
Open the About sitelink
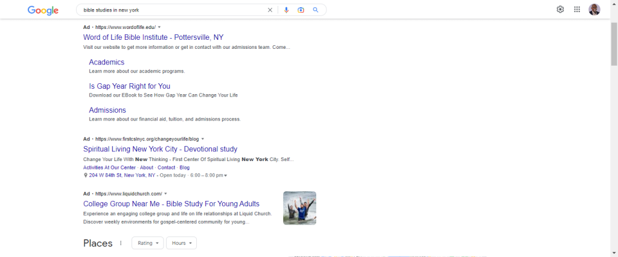pos(147,168)
